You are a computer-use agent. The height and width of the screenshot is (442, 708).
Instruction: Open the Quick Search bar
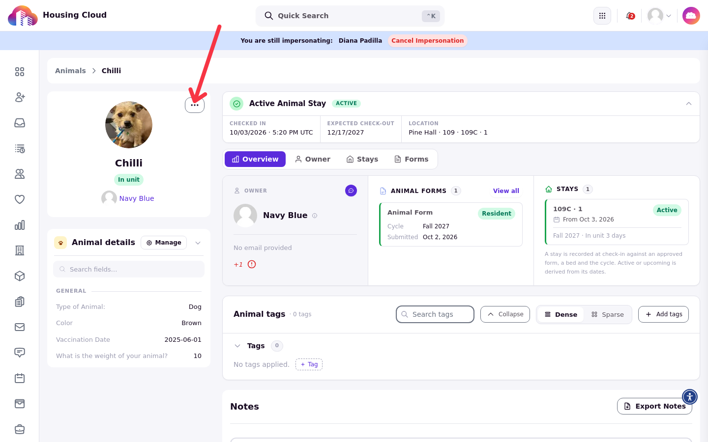[350, 16]
